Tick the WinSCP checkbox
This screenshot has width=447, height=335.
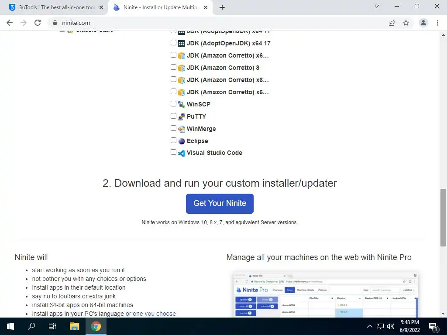tap(173, 104)
